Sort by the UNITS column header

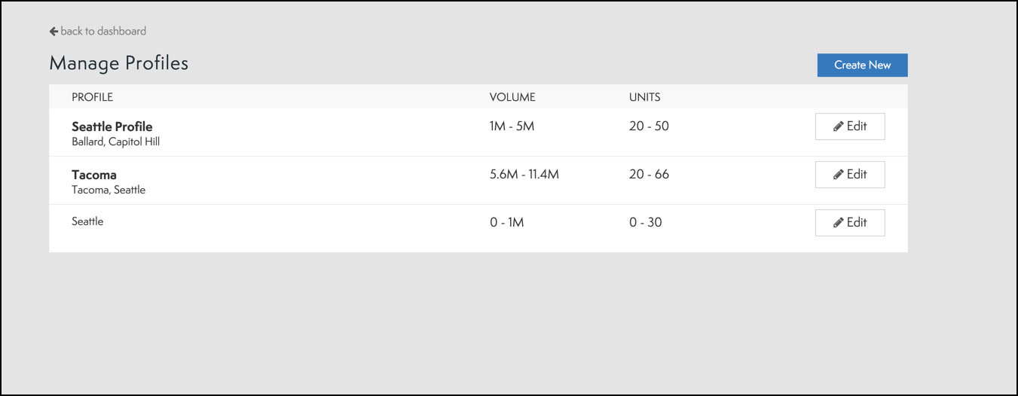coord(645,97)
